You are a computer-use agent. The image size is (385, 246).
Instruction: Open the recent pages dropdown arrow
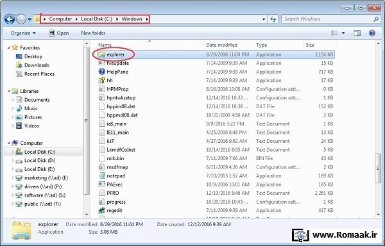pyautogui.click(x=30, y=19)
